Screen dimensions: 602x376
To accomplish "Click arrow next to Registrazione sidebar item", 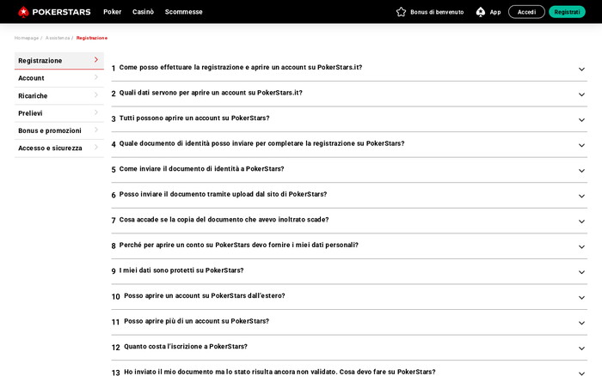I will (x=96, y=60).
